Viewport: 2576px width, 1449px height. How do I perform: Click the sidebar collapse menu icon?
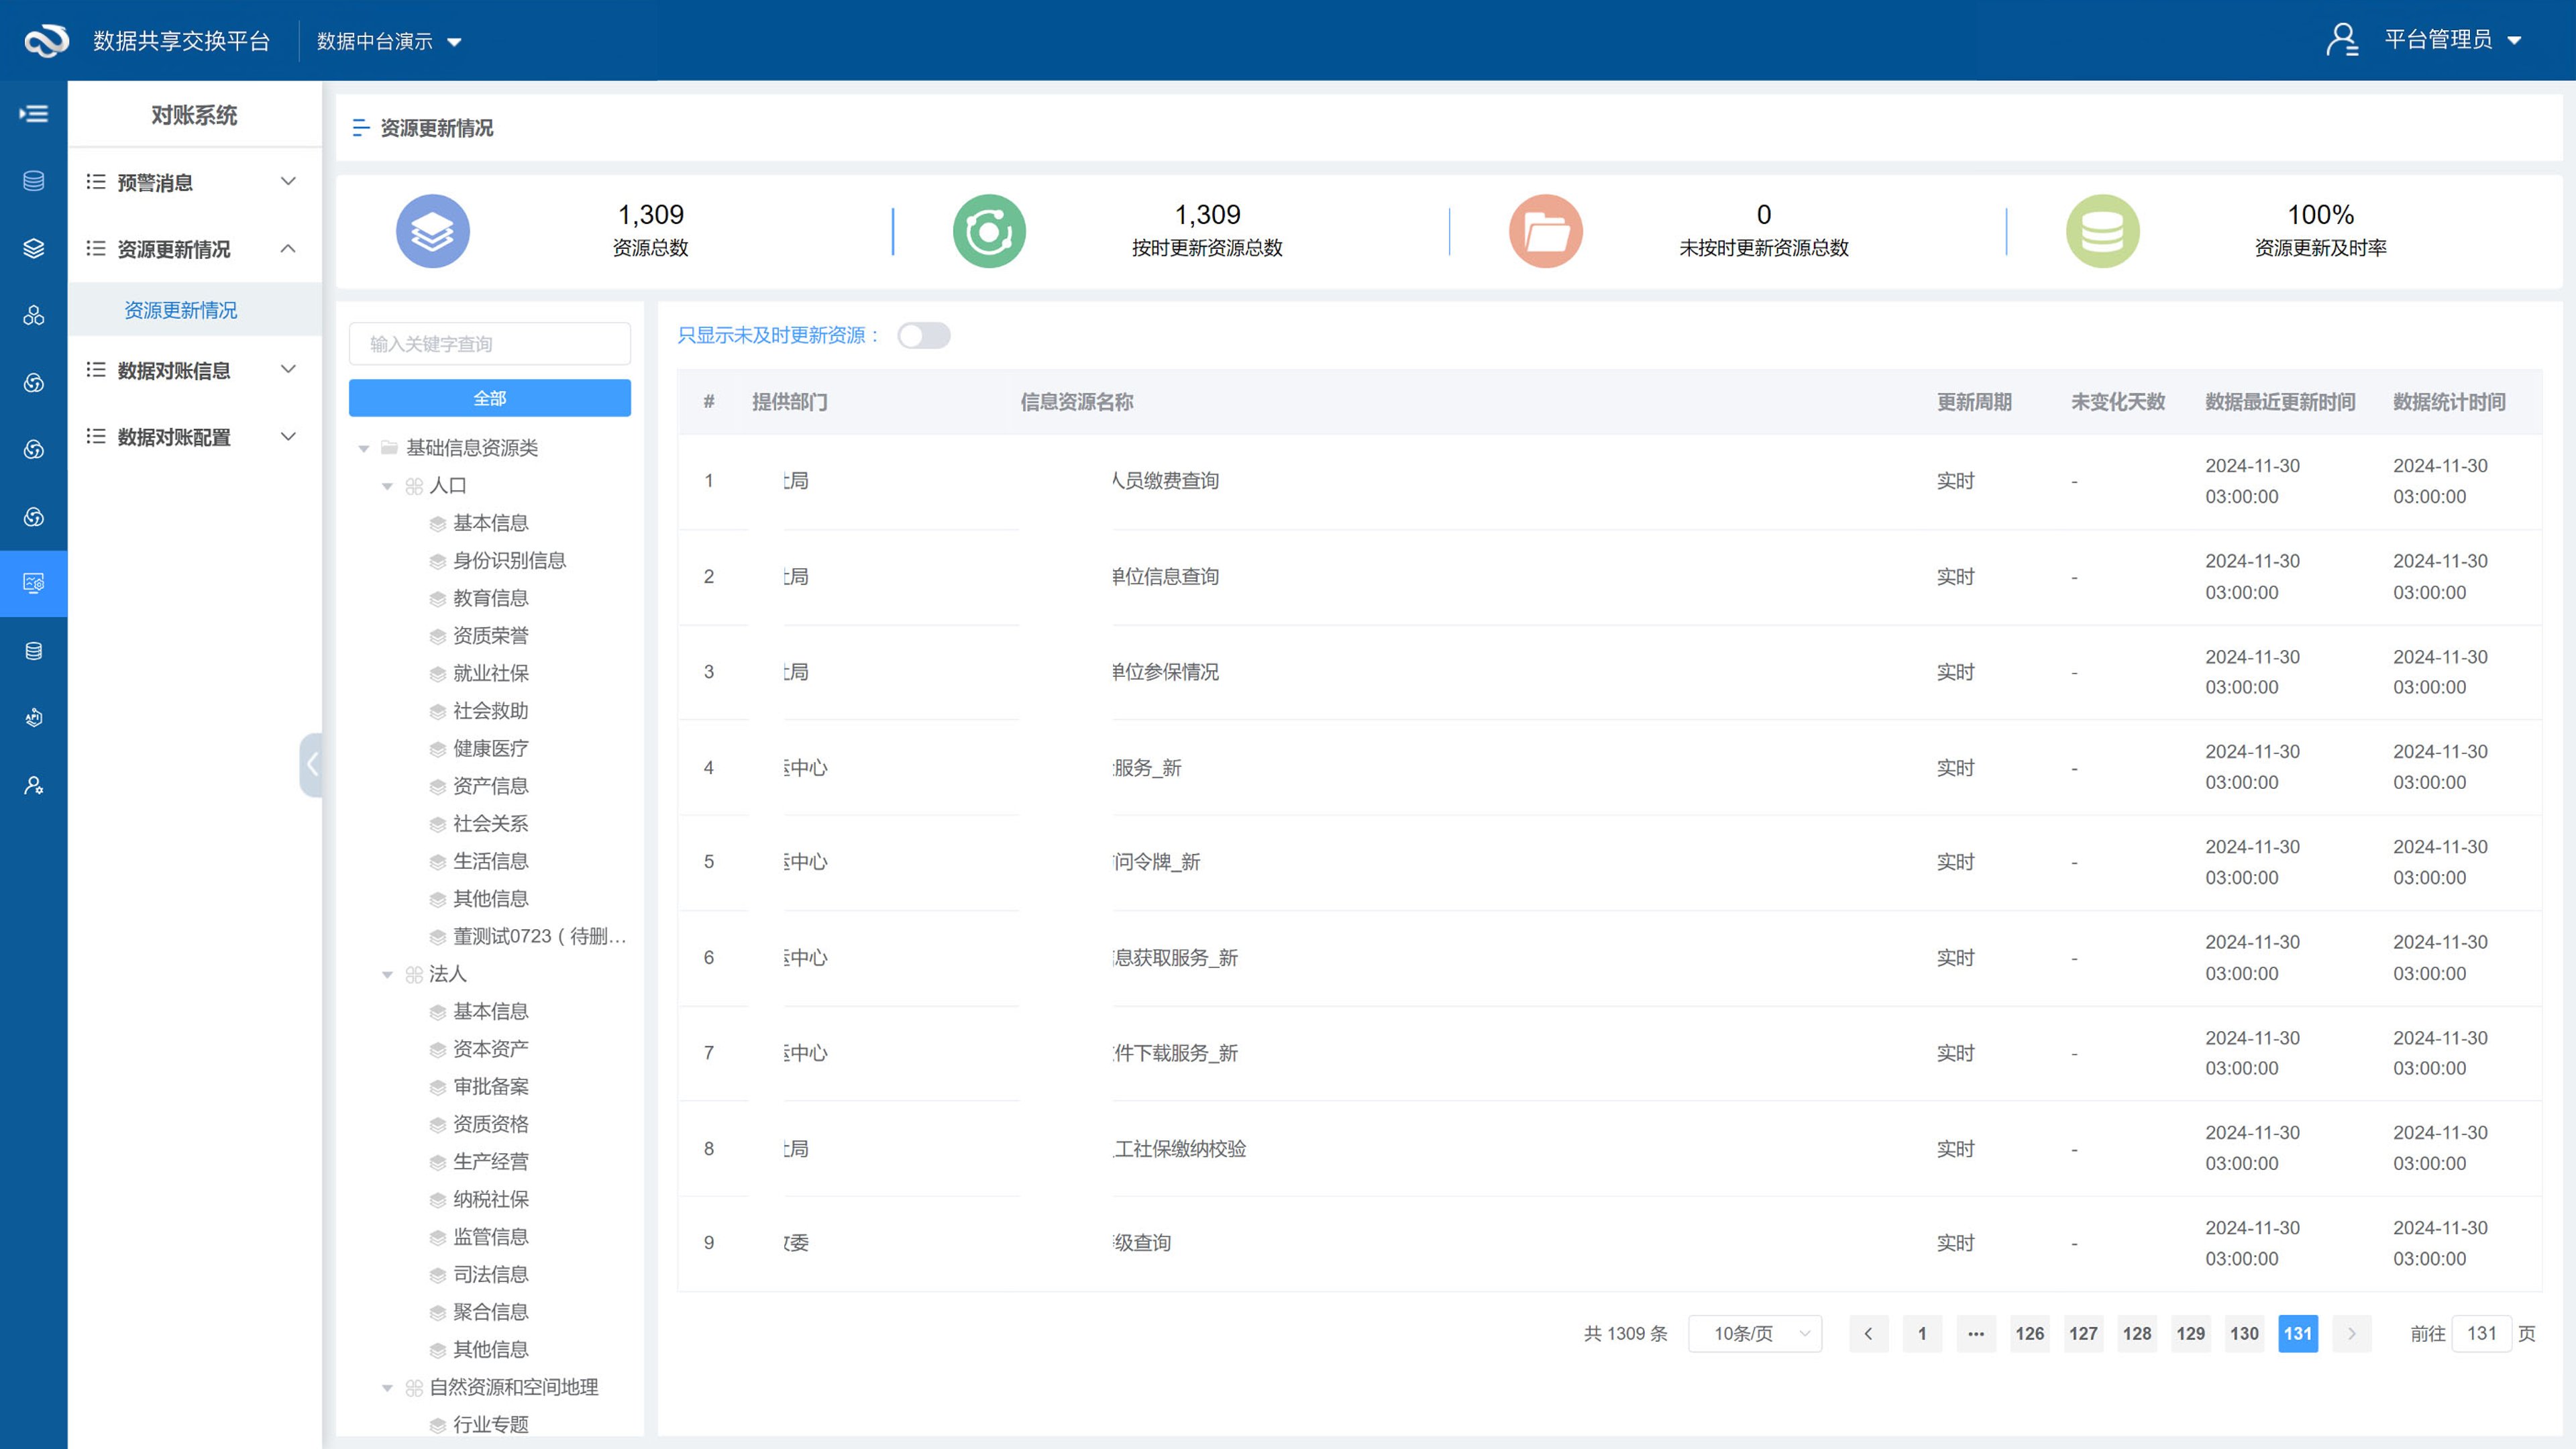33,114
